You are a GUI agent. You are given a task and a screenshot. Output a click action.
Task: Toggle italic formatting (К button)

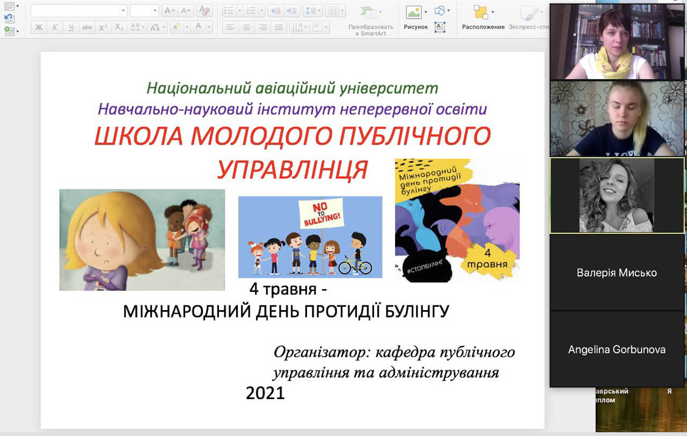pos(55,27)
